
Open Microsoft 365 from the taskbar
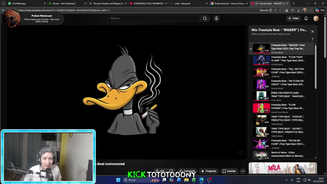point(171,180)
